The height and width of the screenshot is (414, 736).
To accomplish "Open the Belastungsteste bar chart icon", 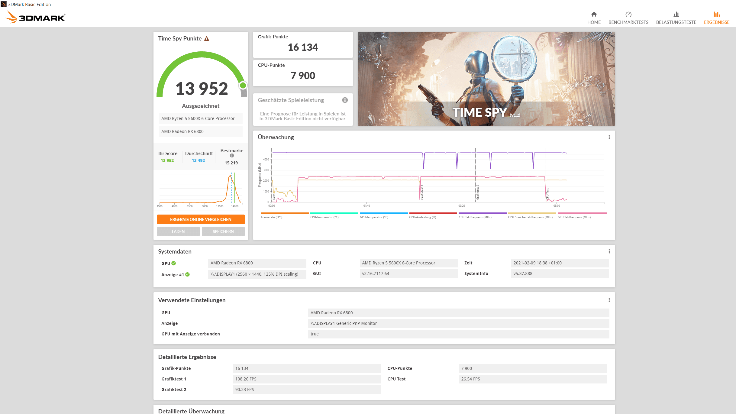I will tap(676, 15).
